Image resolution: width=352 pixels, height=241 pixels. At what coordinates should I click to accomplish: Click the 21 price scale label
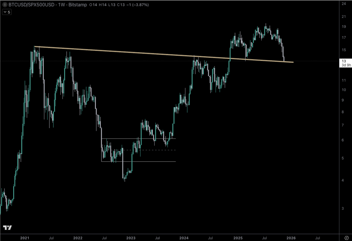(x=344, y=17)
